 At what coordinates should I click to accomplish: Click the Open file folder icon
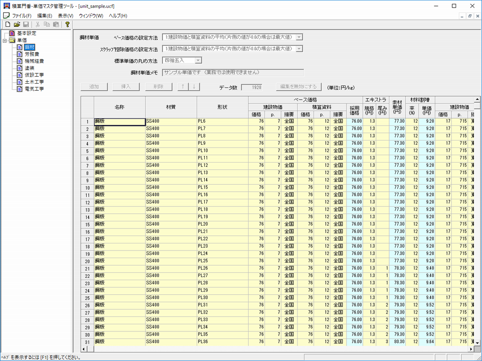coord(17,24)
